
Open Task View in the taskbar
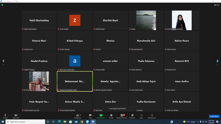coord(53,122)
